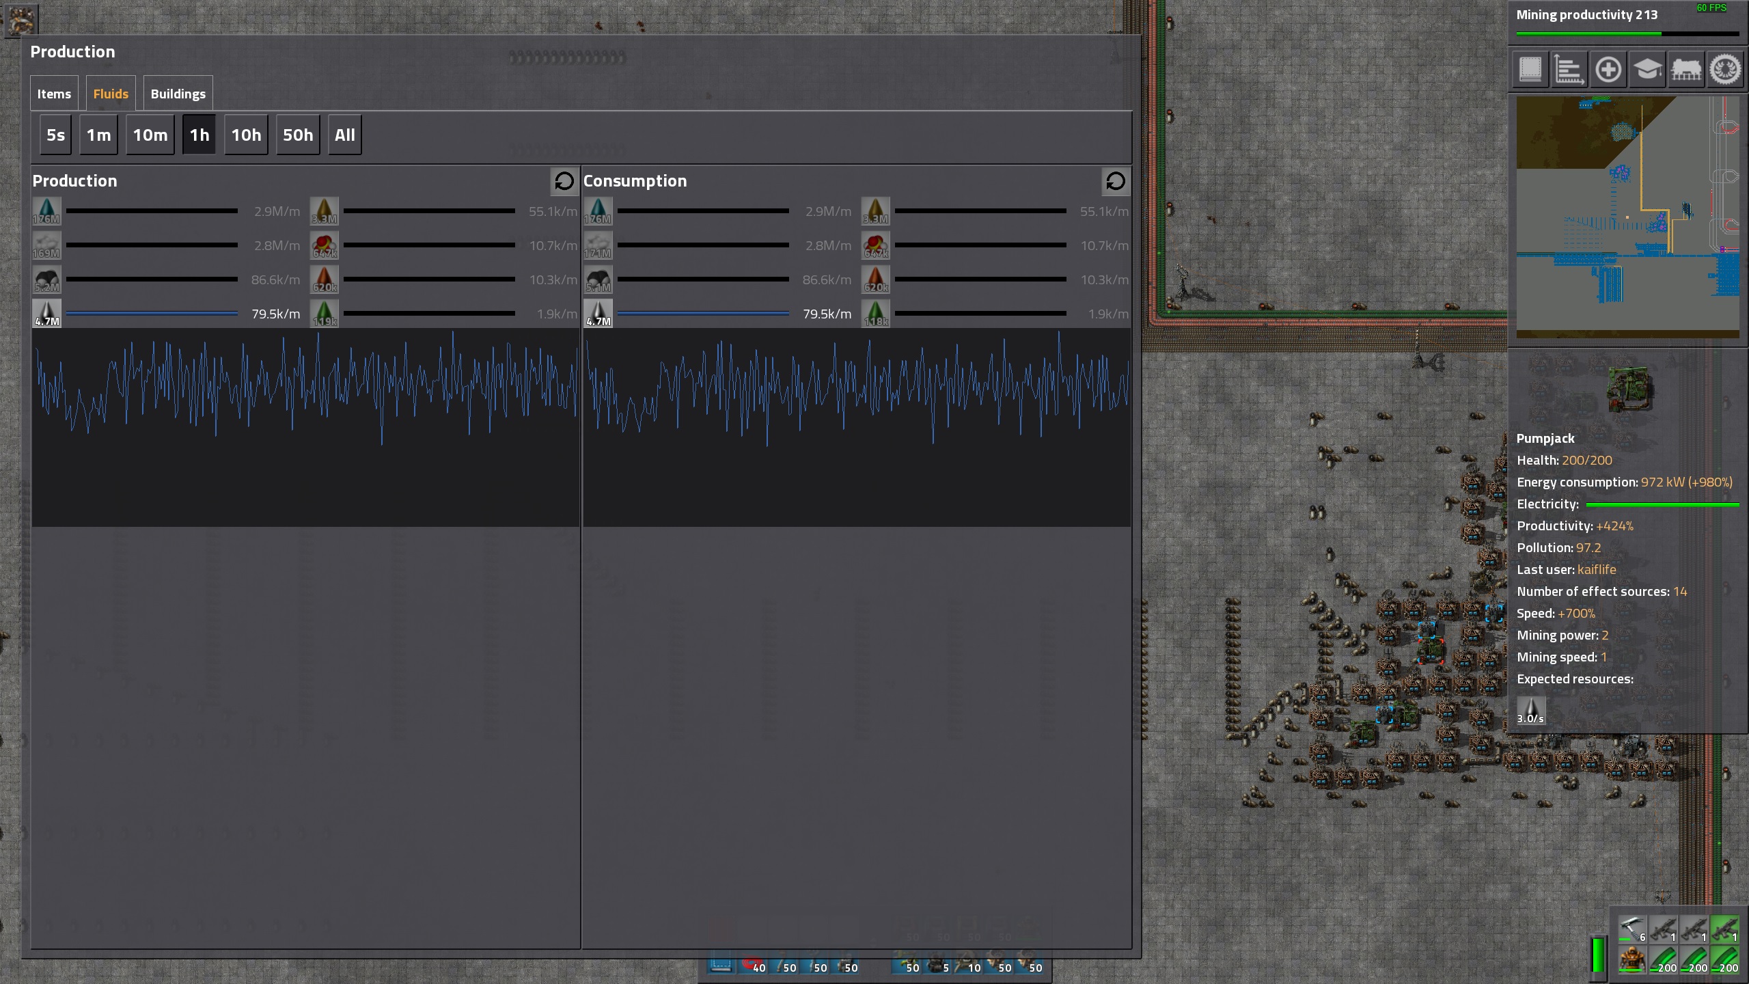Open the bonuses plus-circle button

(1608, 69)
